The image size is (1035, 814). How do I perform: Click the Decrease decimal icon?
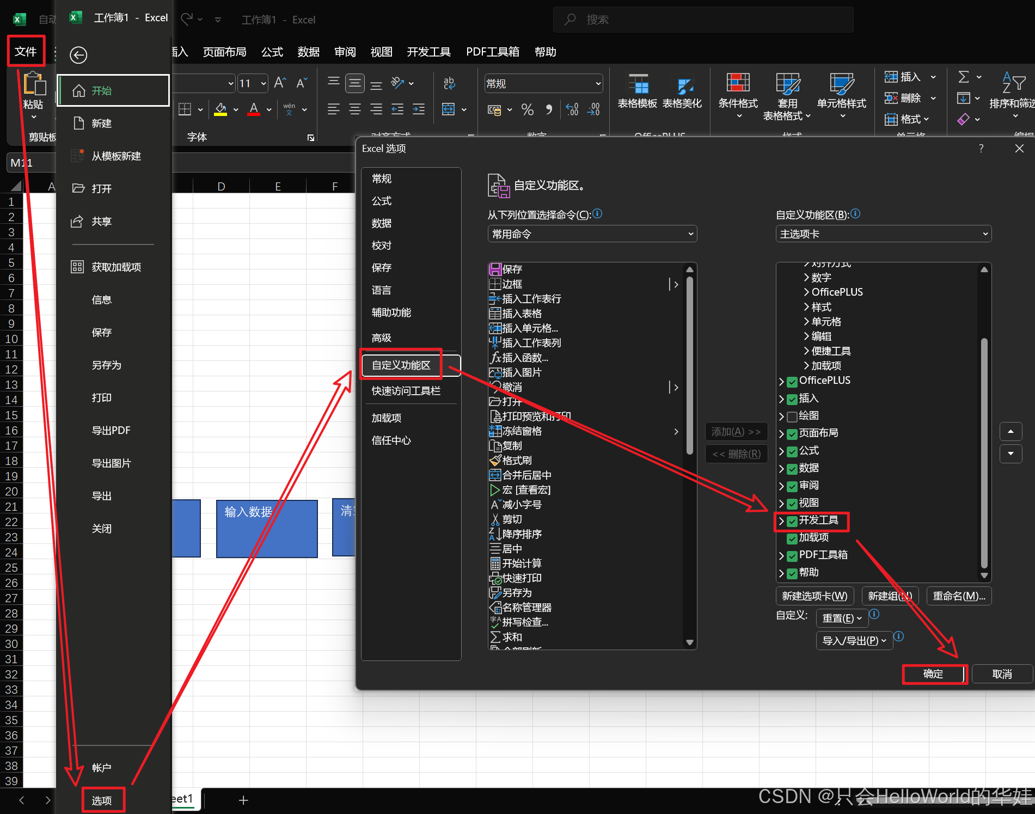point(593,109)
